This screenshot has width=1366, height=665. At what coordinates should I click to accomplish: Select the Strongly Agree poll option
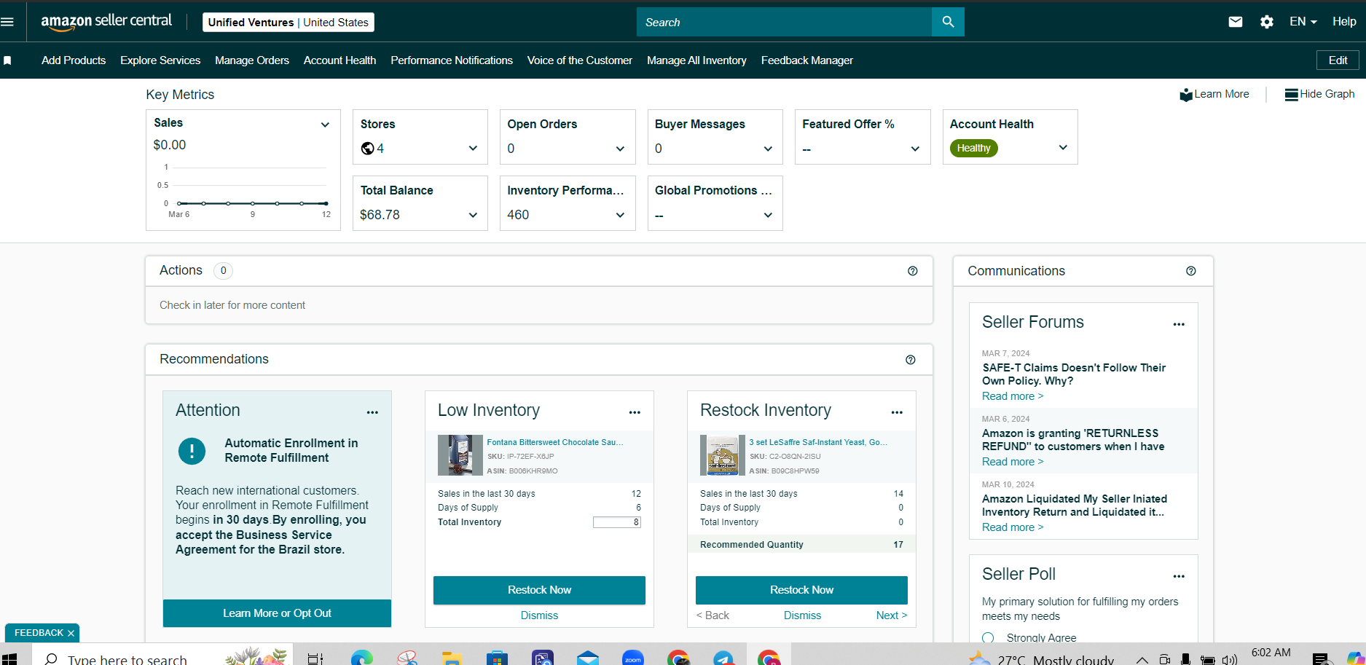click(988, 638)
